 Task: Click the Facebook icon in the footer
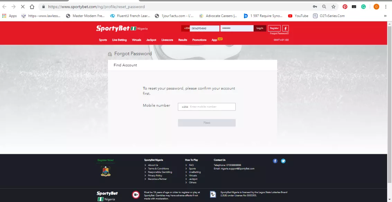[x=275, y=161]
